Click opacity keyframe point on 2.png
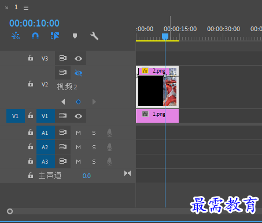262x223 pixels. pos(165,76)
